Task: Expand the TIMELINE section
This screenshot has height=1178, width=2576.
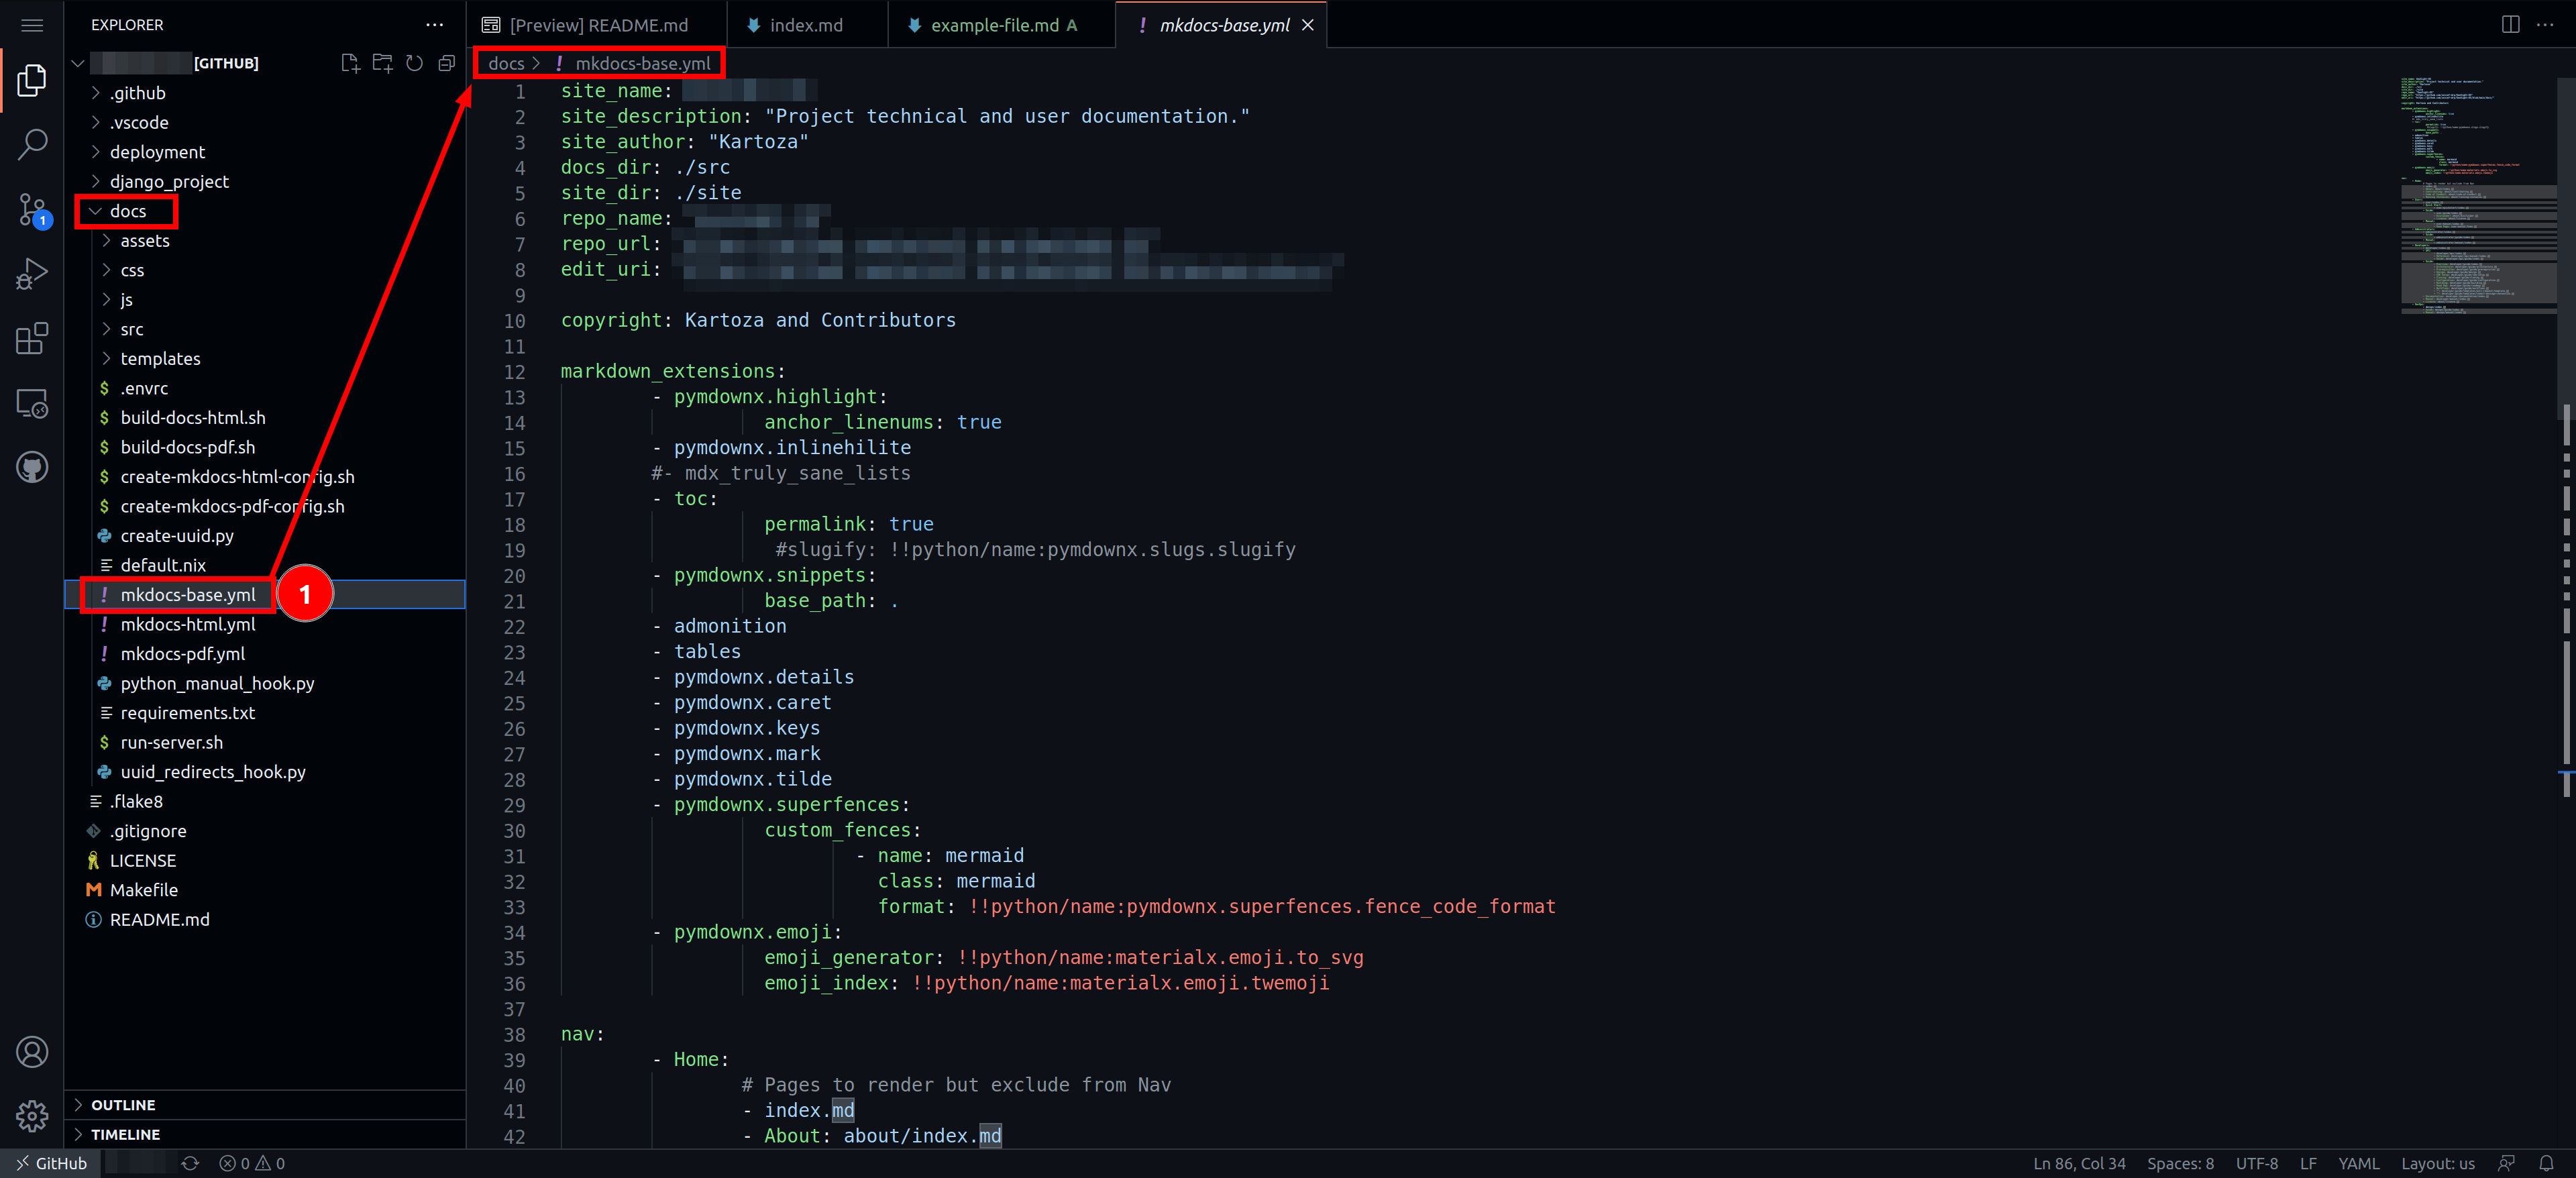Action: (265, 1134)
